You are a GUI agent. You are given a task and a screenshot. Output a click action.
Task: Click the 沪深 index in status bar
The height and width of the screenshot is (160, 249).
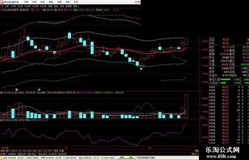pos(58,158)
